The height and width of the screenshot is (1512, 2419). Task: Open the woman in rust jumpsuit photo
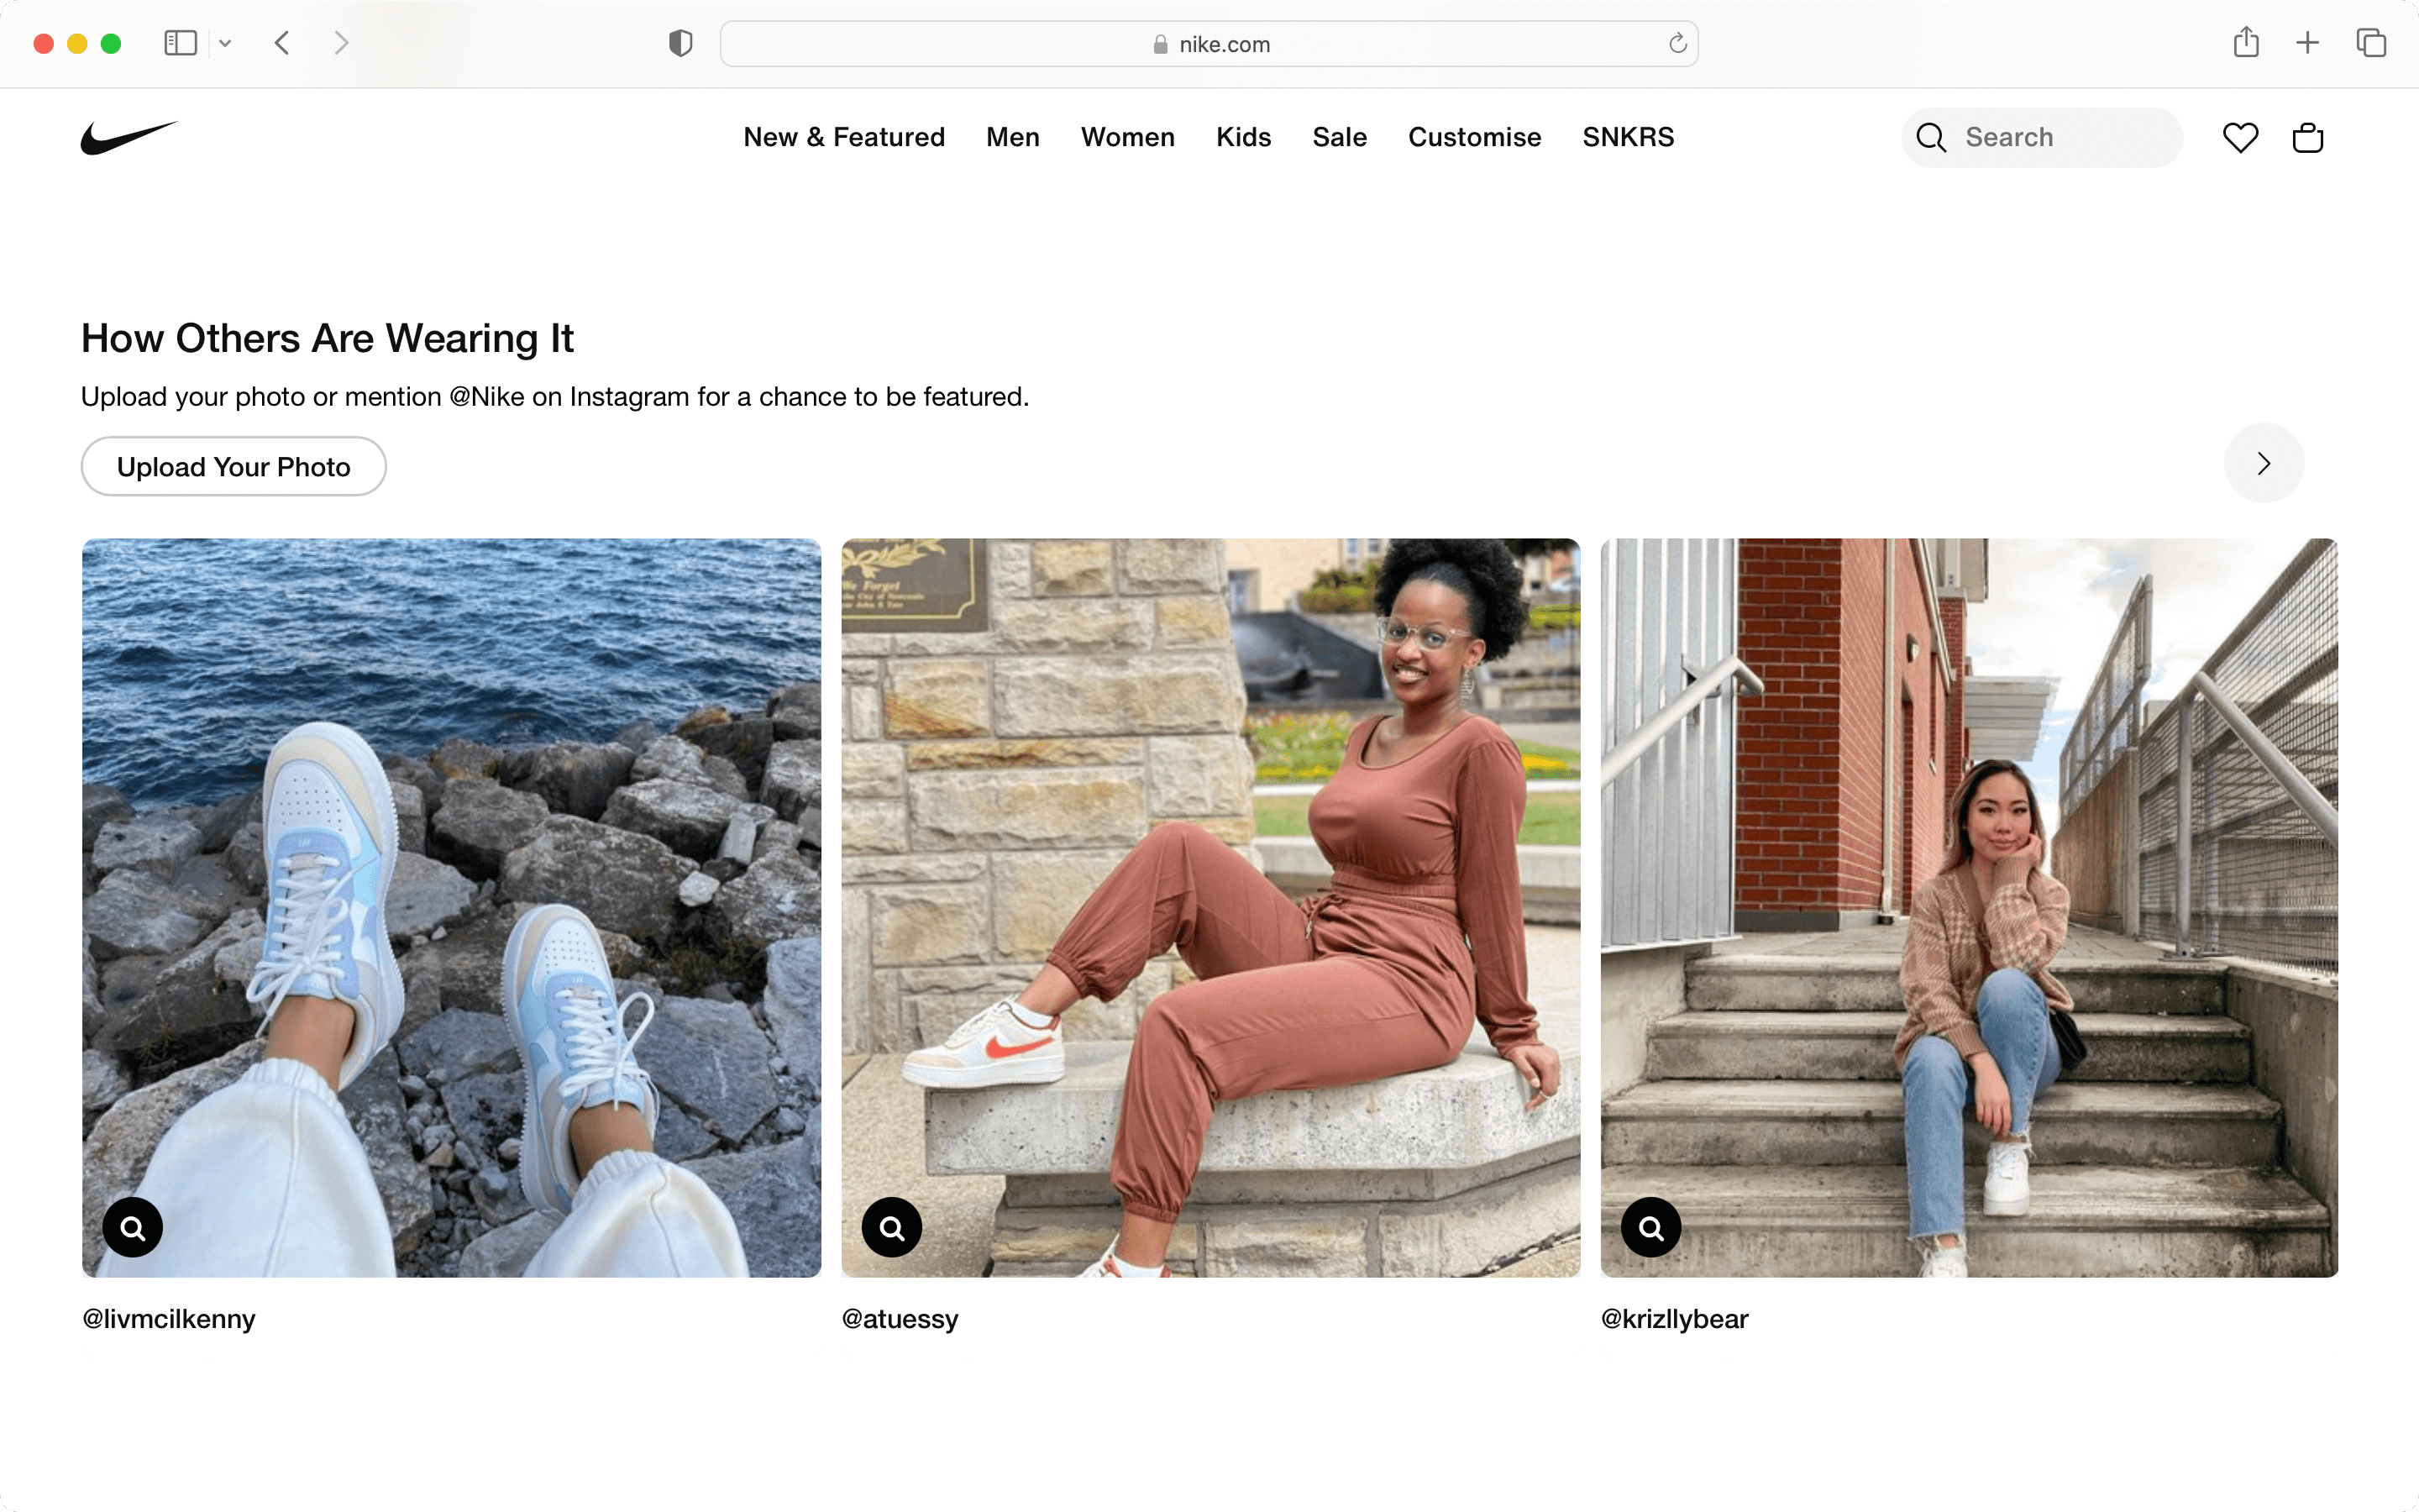point(1210,907)
